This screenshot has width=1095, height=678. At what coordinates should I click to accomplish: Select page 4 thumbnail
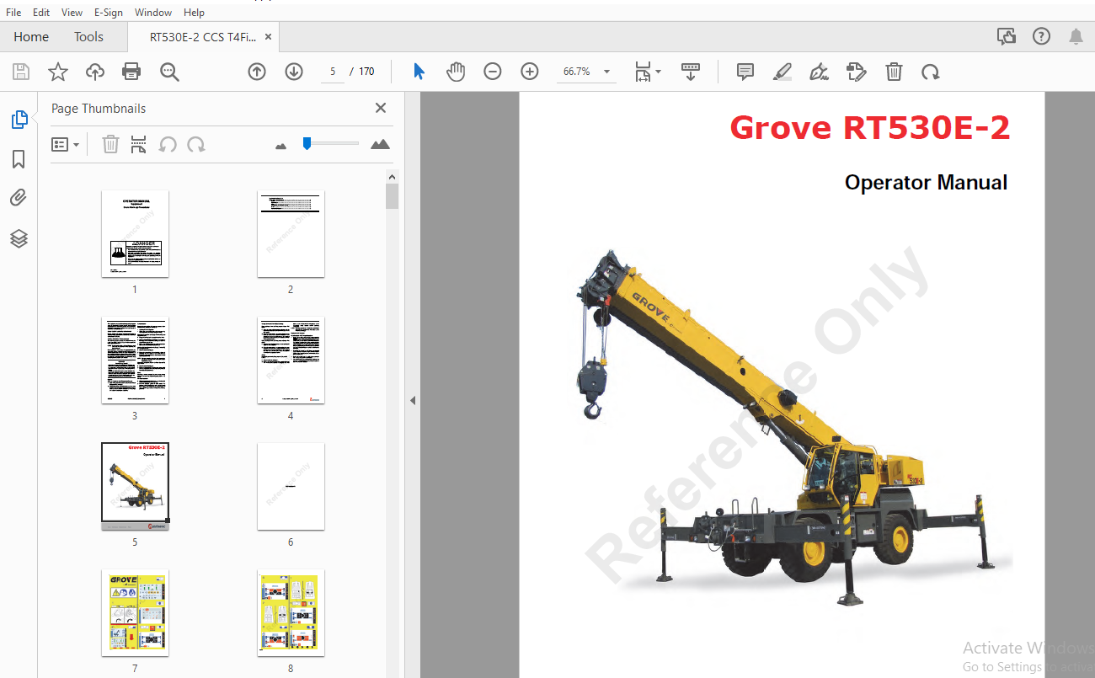click(291, 360)
